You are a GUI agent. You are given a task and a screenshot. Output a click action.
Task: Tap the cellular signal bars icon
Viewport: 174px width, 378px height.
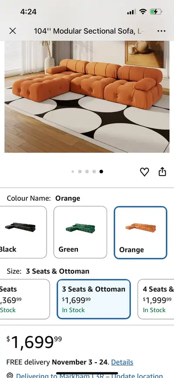(x=131, y=12)
